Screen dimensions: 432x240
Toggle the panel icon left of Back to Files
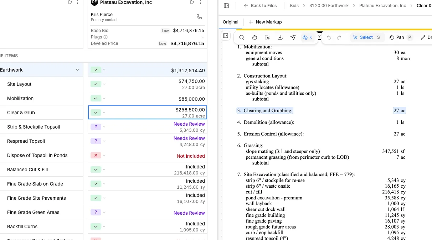click(226, 6)
